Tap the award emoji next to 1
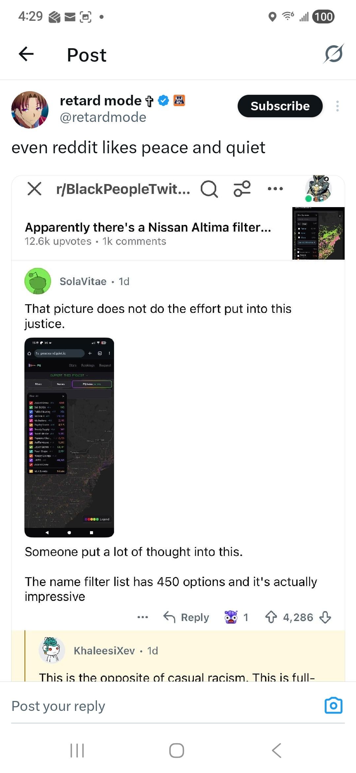356x773 pixels. pos(231,617)
